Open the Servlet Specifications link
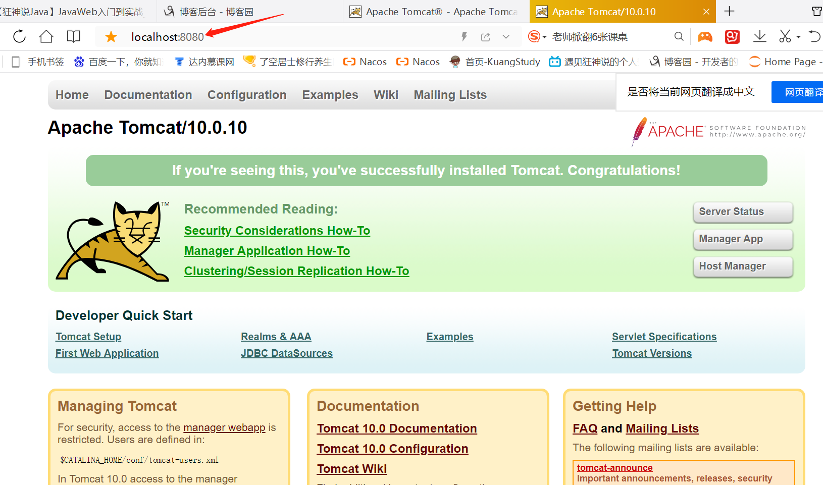Screen dimensions: 823x485 [x=664, y=337]
